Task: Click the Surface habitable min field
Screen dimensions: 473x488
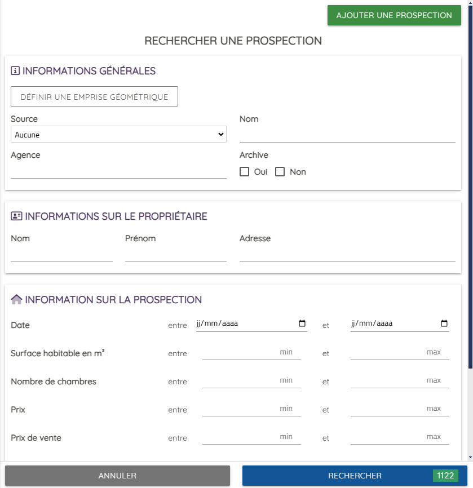Action: (x=251, y=352)
